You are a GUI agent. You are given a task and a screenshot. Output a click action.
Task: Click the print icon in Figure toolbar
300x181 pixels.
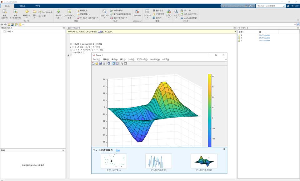click(x=104, y=63)
